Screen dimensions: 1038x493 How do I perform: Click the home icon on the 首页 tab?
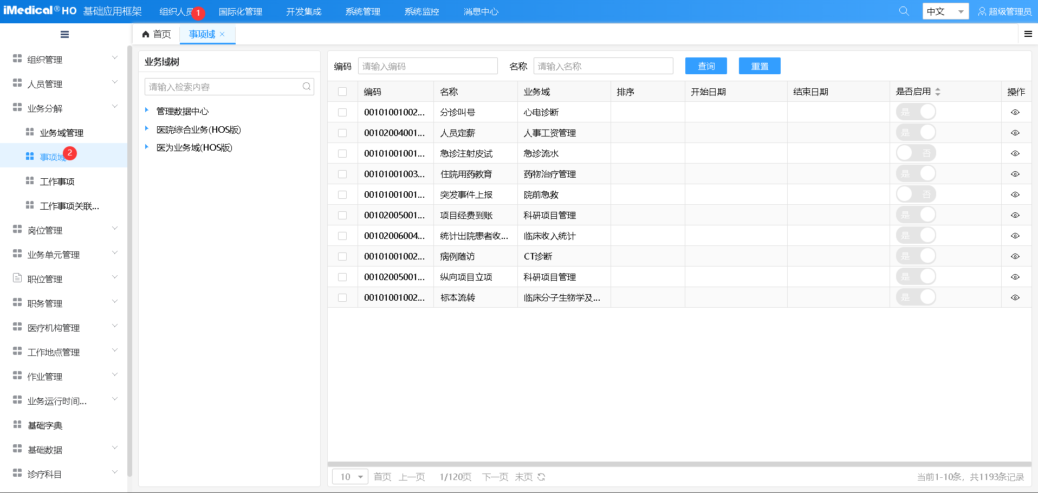point(144,34)
